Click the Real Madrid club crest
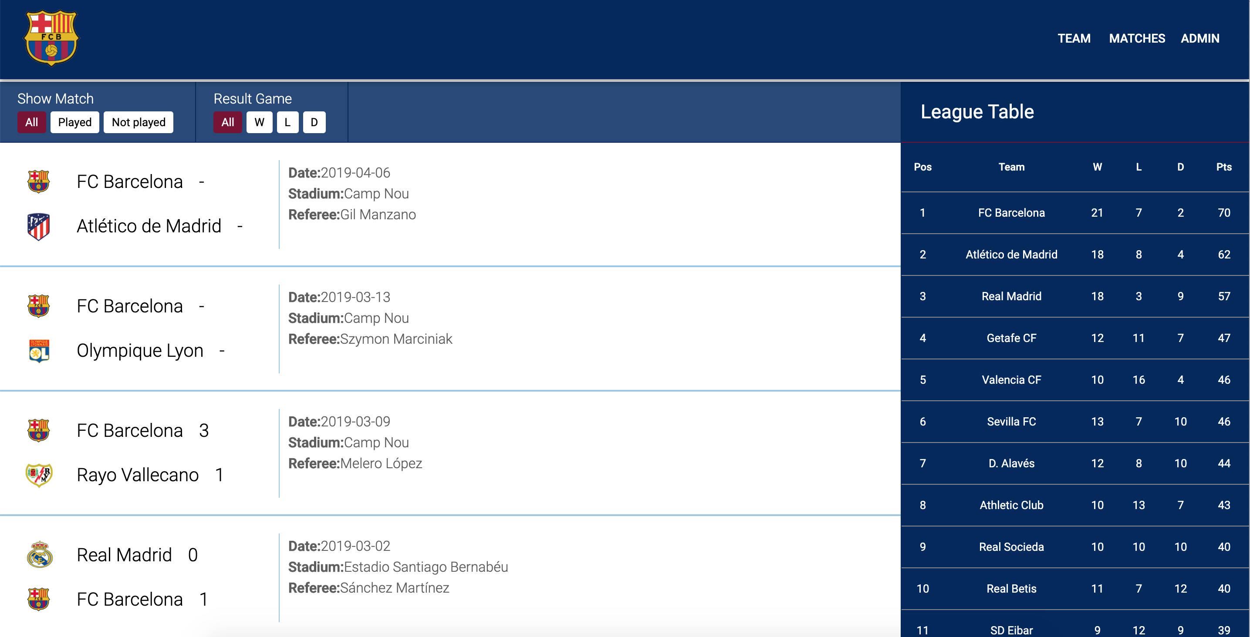 coord(39,555)
